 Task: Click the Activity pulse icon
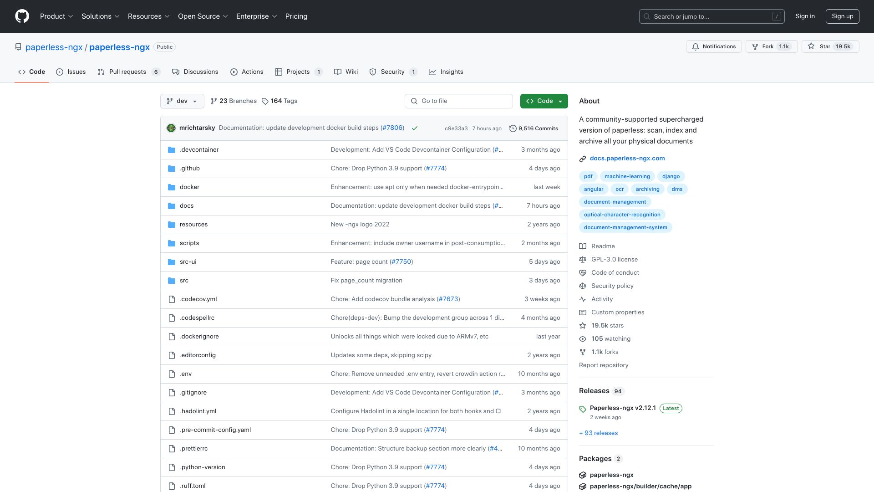coord(583,299)
